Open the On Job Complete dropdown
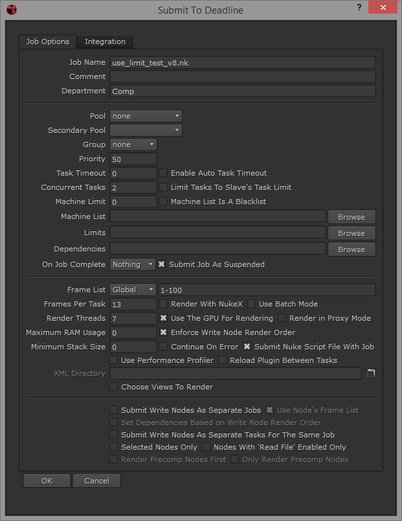Screen dimensions: 402x521 133,264
